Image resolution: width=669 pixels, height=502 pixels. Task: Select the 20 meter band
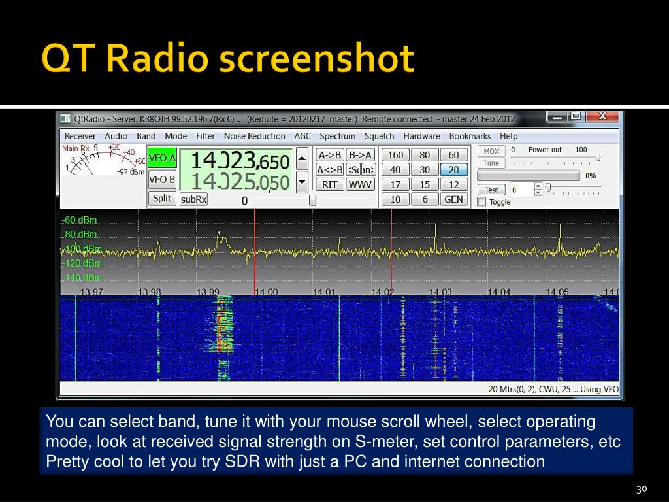453,170
